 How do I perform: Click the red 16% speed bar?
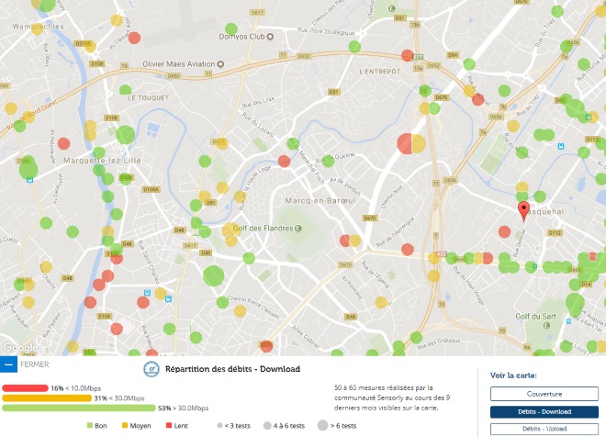(x=25, y=388)
